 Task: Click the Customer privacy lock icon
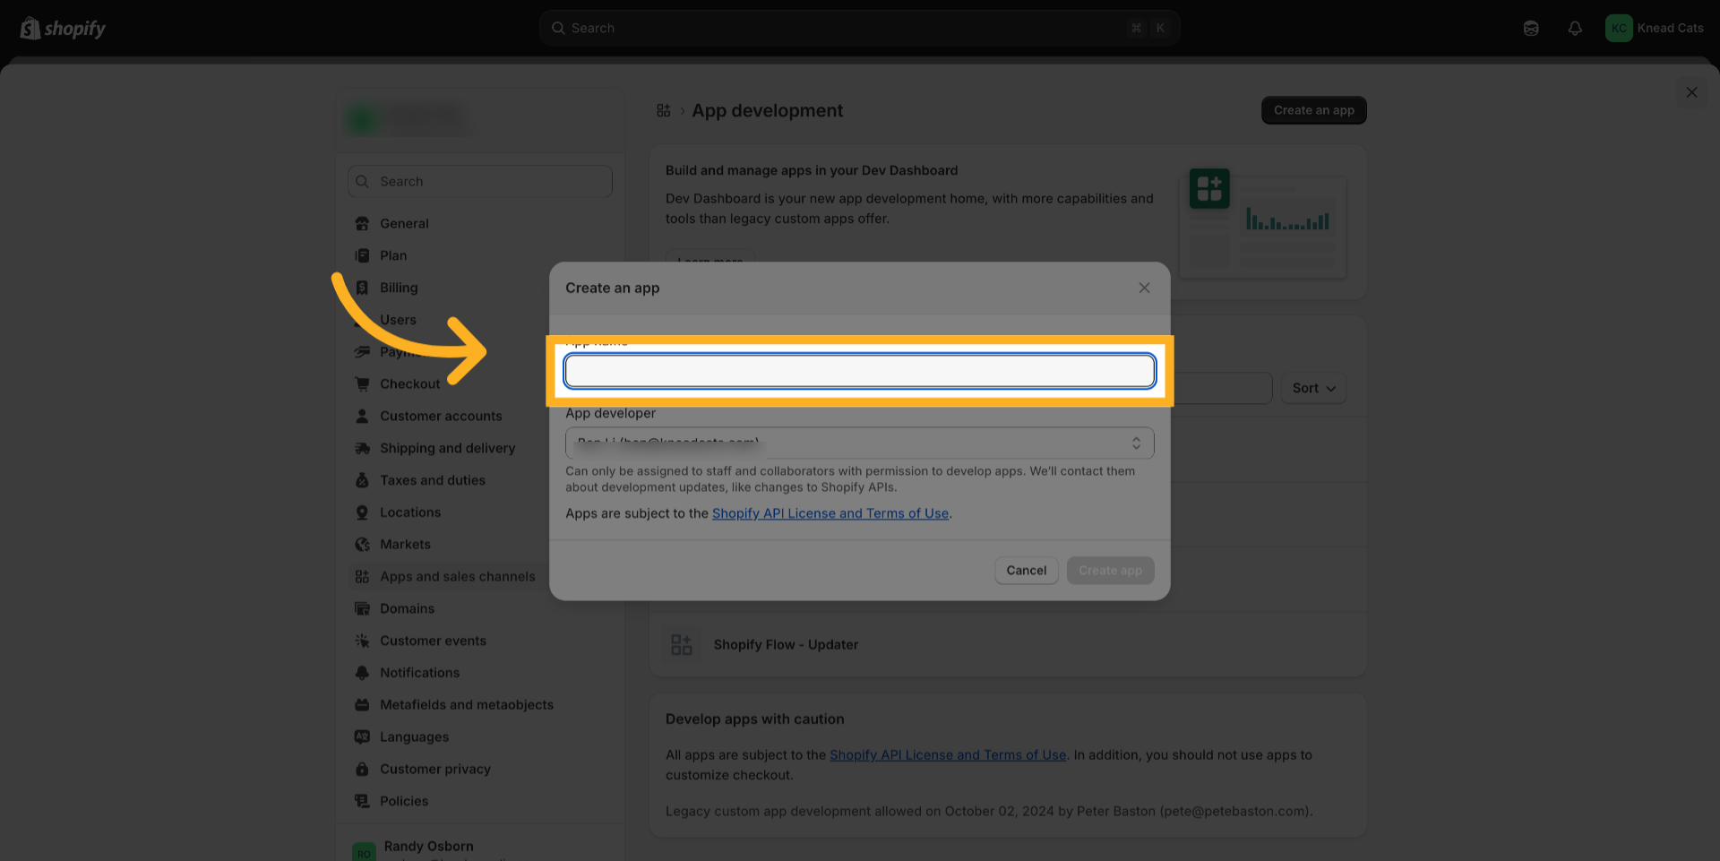click(x=362, y=769)
